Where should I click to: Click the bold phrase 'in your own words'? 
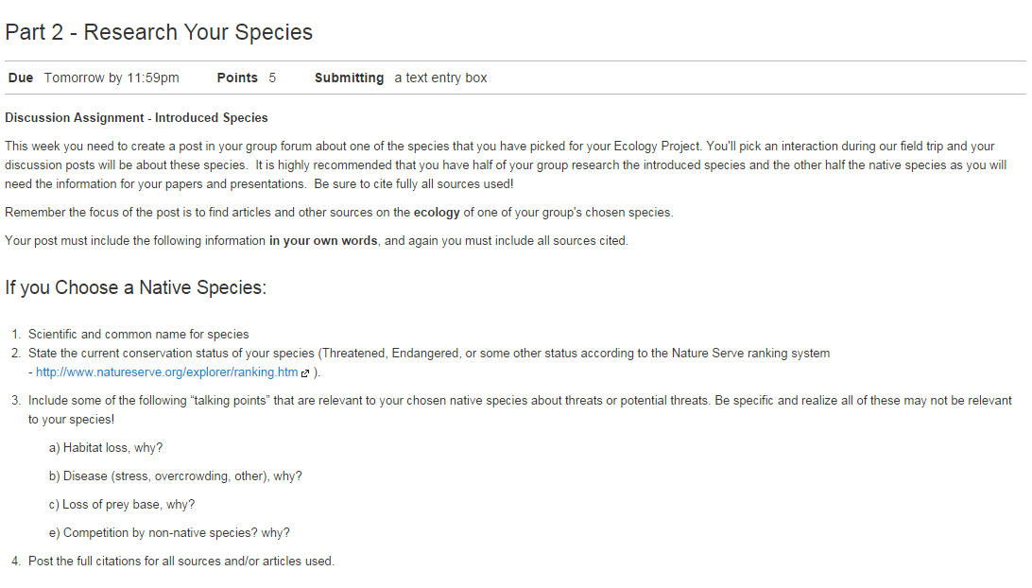[323, 241]
